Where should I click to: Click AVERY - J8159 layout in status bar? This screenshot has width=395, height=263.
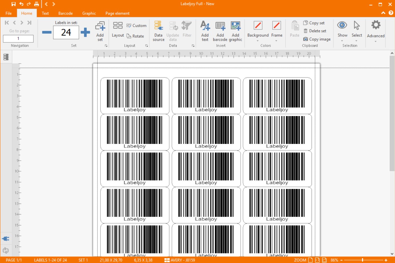tap(180, 260)
